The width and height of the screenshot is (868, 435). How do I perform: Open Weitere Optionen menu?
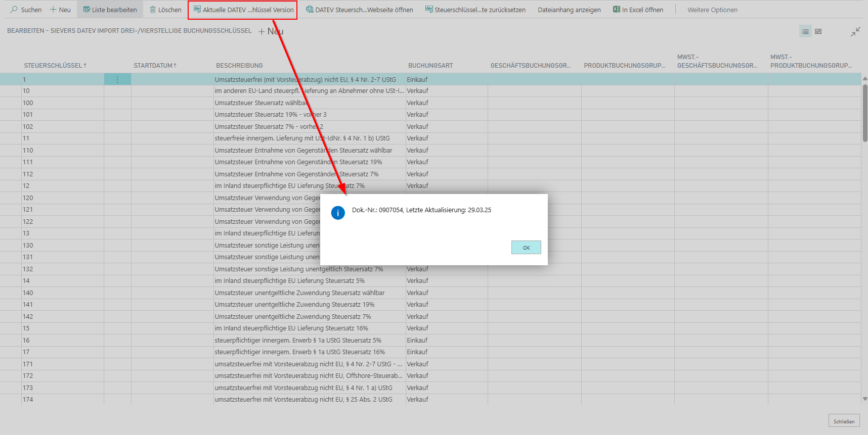click(712, 10)
